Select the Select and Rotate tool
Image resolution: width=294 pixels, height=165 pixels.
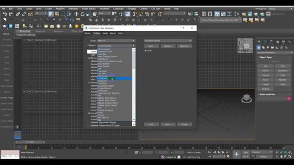click(82, 14)
